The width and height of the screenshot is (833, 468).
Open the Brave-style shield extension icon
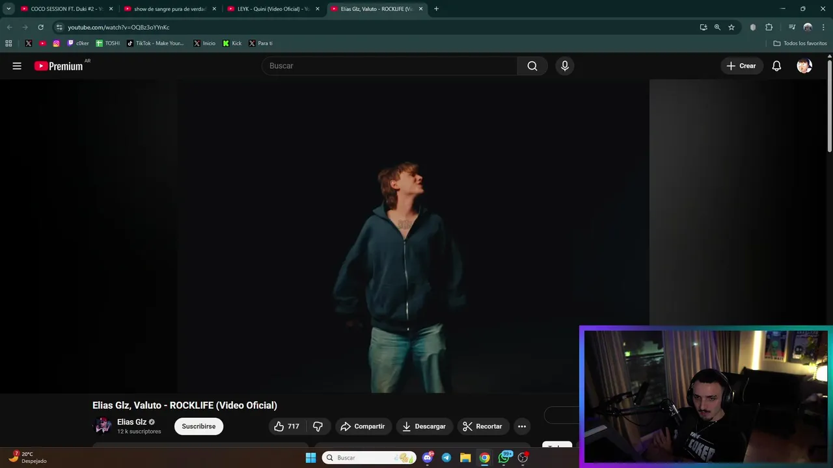pyautogui.click(x=753, y=27)
